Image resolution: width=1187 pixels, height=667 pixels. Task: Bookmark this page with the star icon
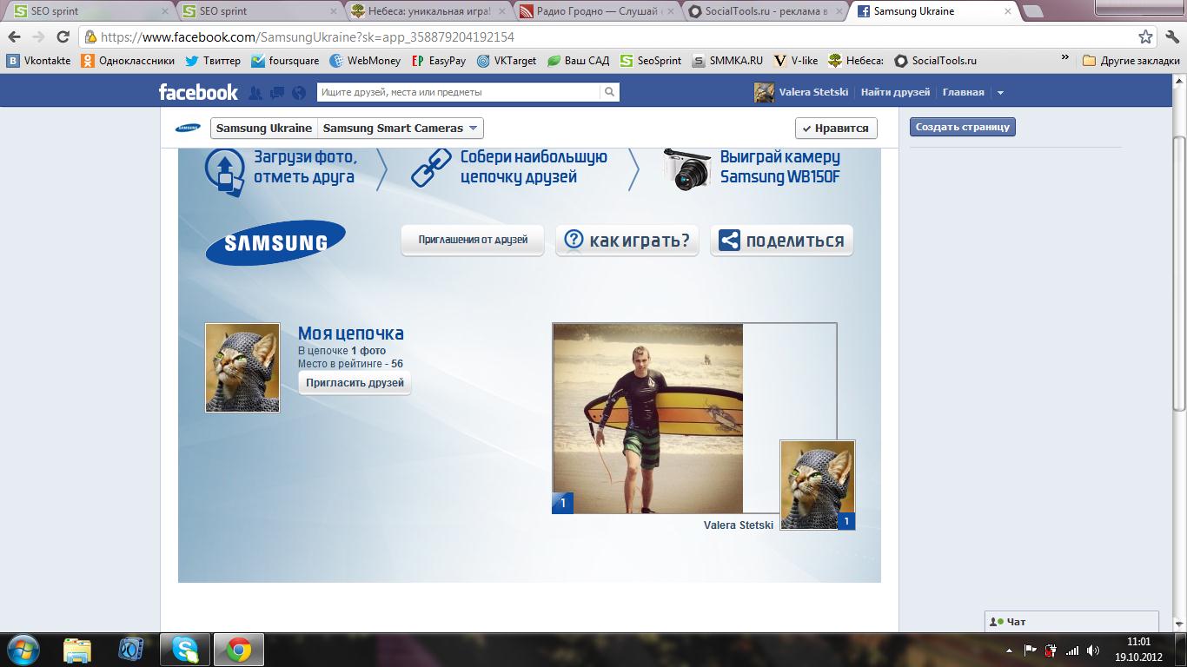1146,37
